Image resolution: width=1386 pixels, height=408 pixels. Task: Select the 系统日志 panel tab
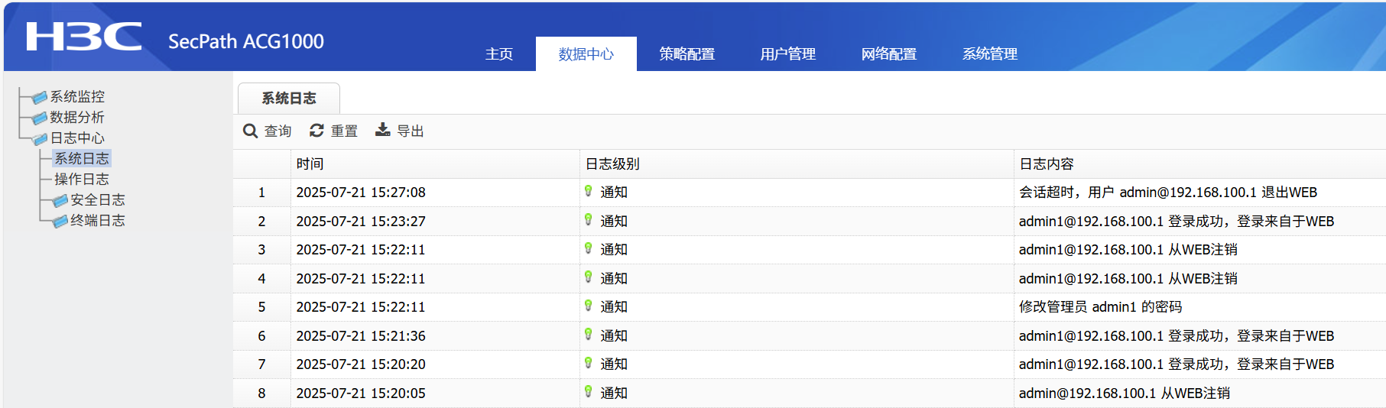coord(289,99)
